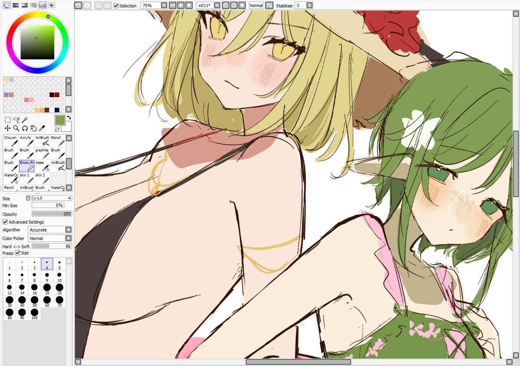Image resolution: width=520 pixels, height=366 pixels.
Task: Toggle the Swatches panel
Action: [x=43, y=5]
